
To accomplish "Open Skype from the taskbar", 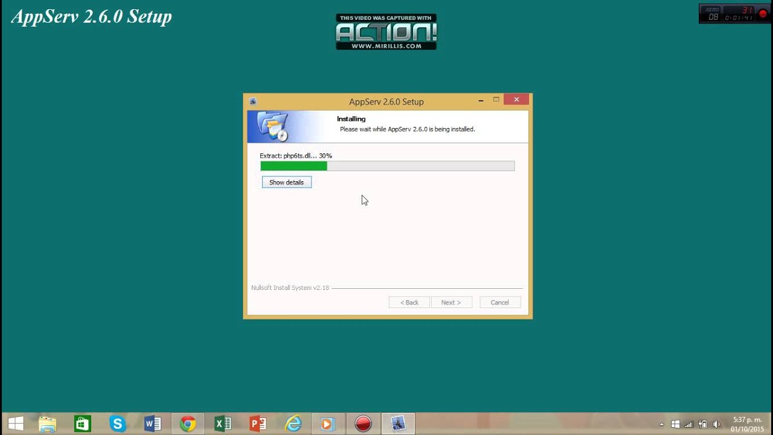I will [117, 424].
